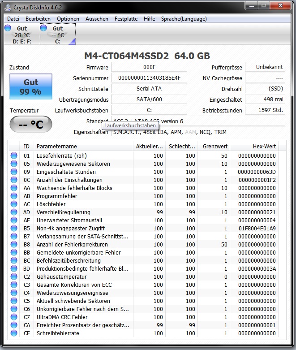Click the Grenzwert column header
The width and height of the screenshot is (296, 350).
point(214,146)
